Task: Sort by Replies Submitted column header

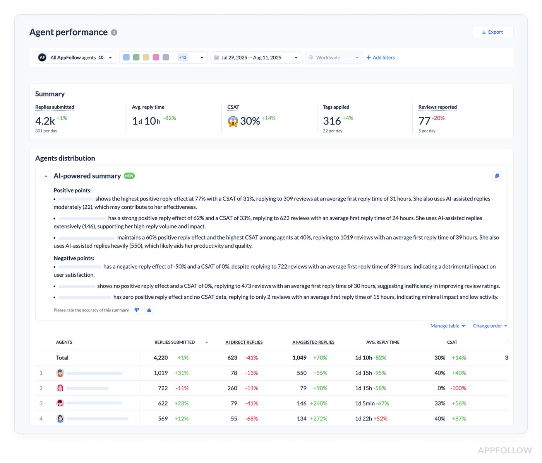Action: [x=175, y=342]
